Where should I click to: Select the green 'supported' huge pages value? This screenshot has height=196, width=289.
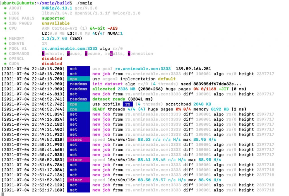tap(53, 18)
